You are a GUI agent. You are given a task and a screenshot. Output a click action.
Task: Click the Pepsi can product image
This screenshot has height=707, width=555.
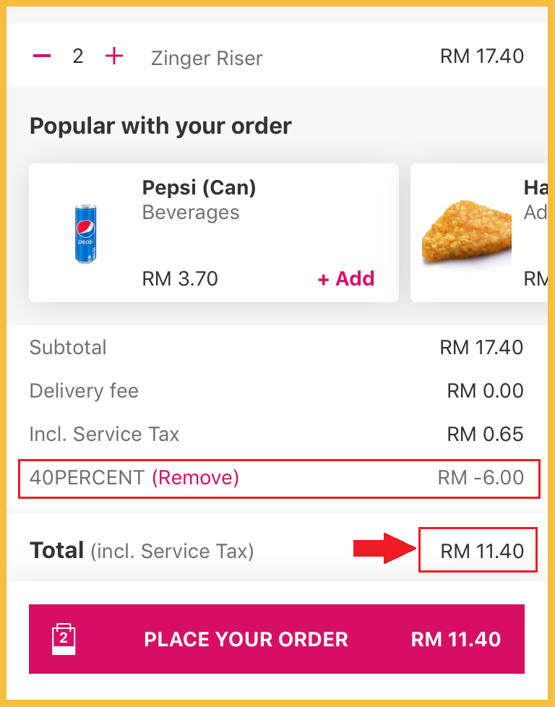(x=86, y=234)
